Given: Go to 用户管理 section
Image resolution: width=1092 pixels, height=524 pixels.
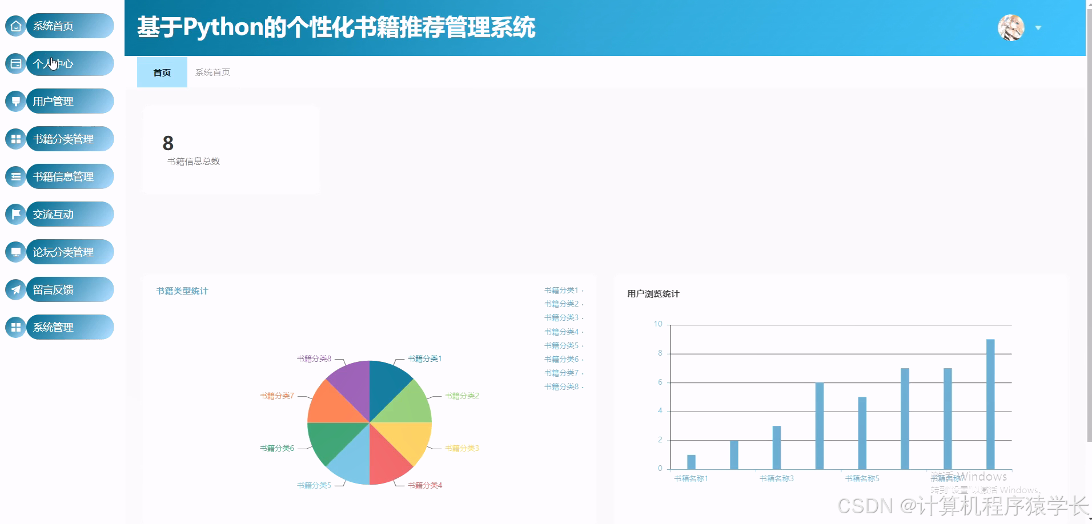Looking at the screenshot, I should tap(70, 101).
